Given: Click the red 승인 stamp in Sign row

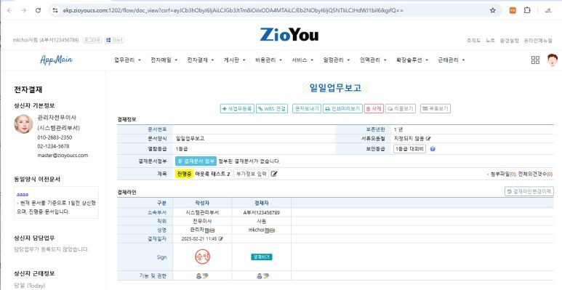Looking at the screenshot, I should pyautogui.click(x=203, y=257).
